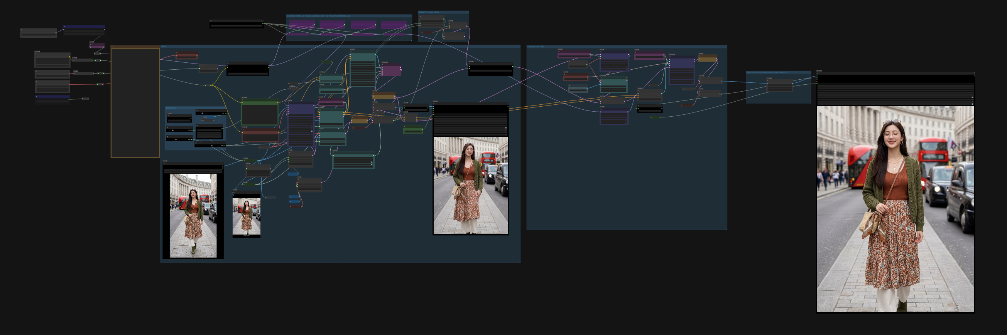Select the mid-sized preview image in Main group

click(x=471, y=185)
